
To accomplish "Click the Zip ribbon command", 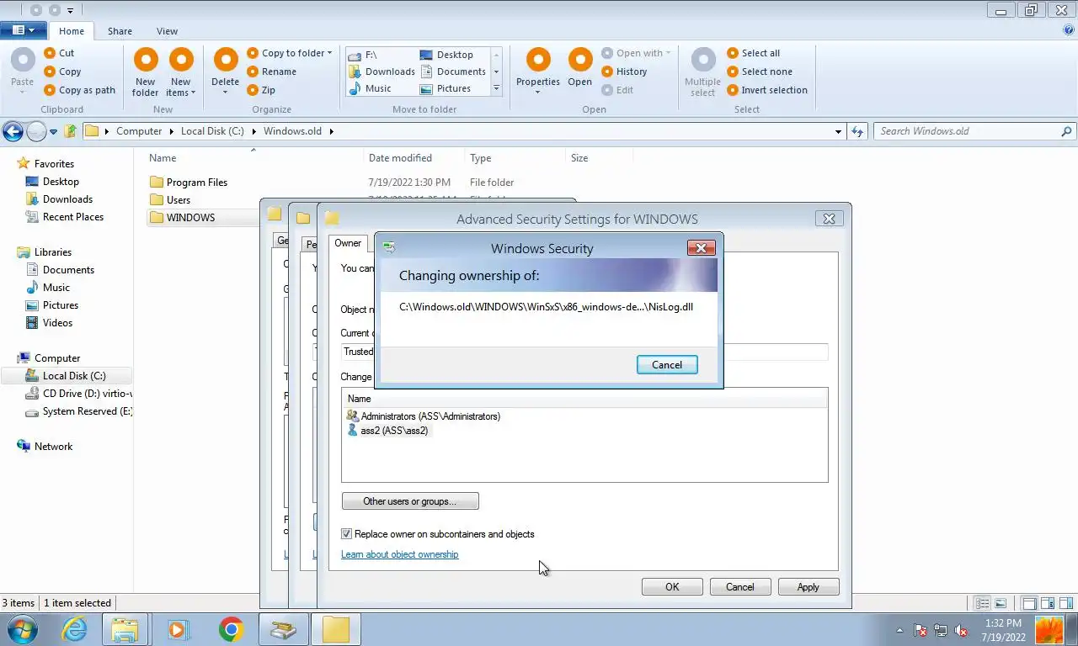I will click(x=261, y=90).
